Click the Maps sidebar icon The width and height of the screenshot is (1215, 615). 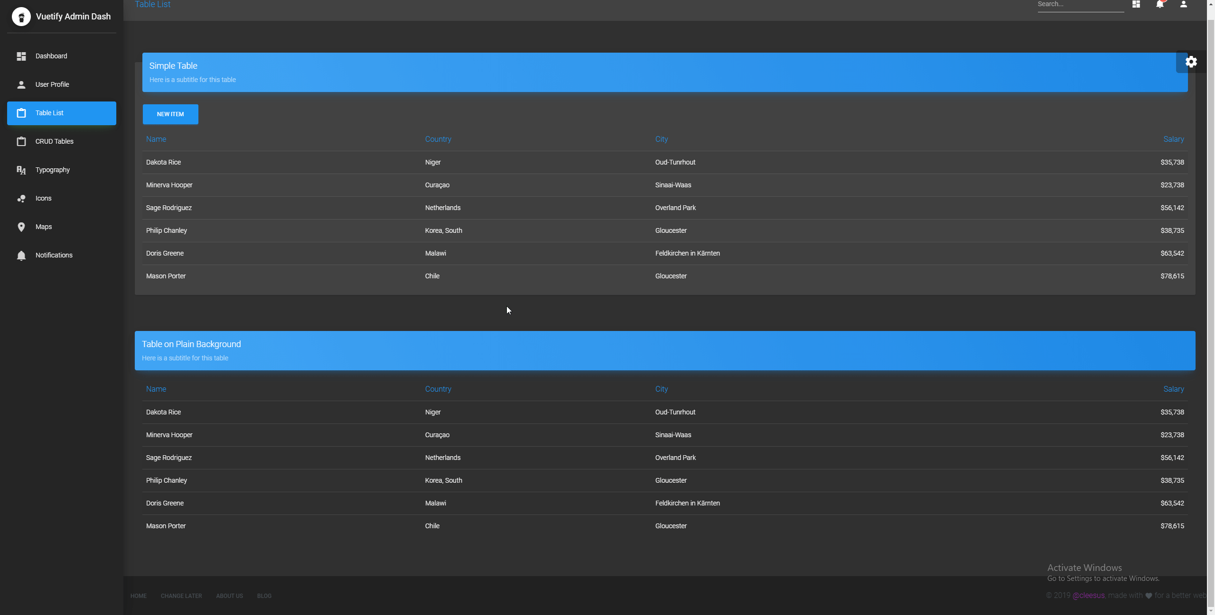click(21, 227)
